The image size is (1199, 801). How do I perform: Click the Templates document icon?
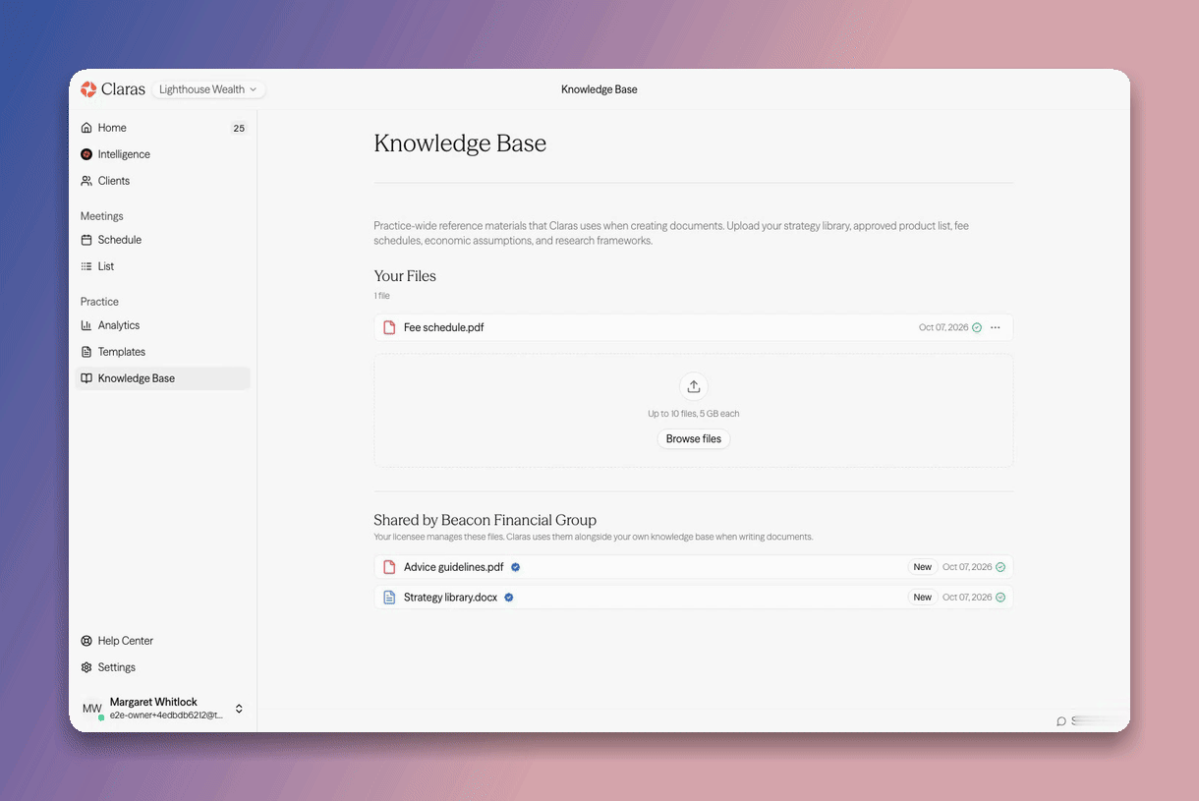86,352
